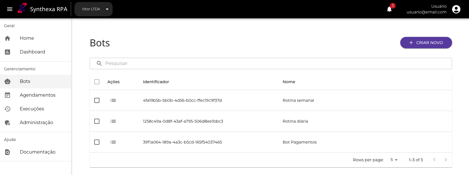Click the Execuções history icon
This screenshot has height=175, width=469.
(7, 109)
